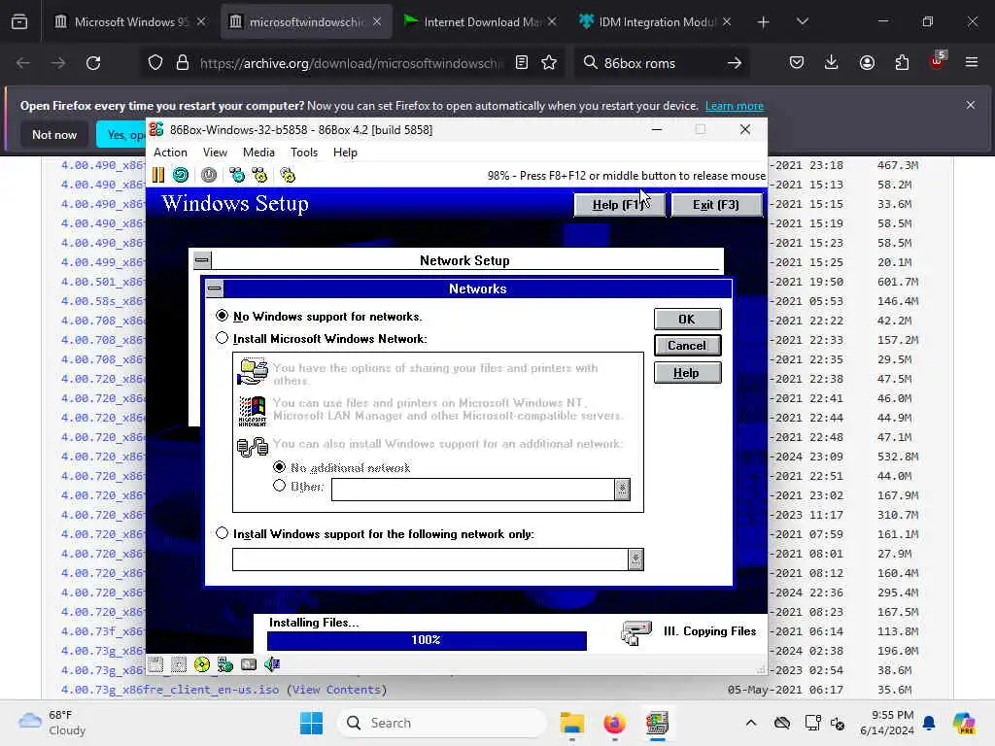
Task: Click the 86box roms search field
Action: click(x=660, y=63)
